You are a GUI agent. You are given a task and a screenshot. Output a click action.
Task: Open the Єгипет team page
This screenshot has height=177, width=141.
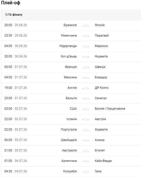[100, 151]
